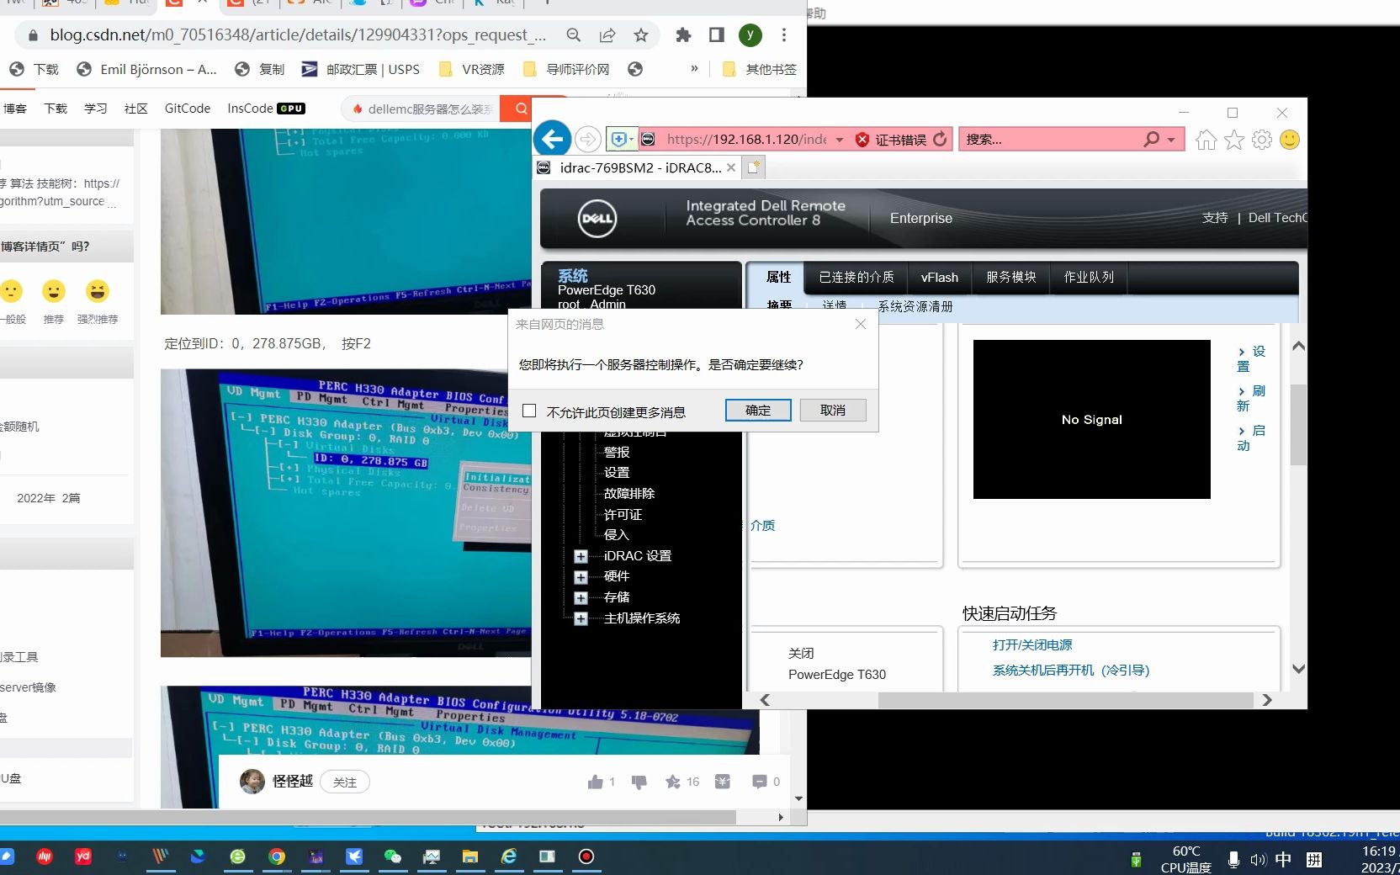Open File Explorer from taskbar
The height and width of the screenshot is (875, 1400).
[470, 856]
